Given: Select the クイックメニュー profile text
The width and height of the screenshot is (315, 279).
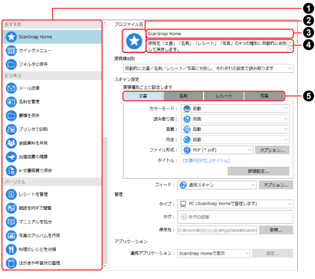Looking at the screenshot, I should [x=35, y=50].
